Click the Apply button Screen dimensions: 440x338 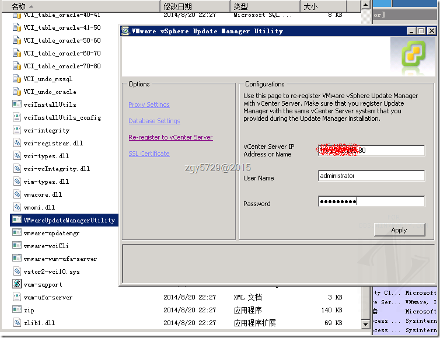399,230
